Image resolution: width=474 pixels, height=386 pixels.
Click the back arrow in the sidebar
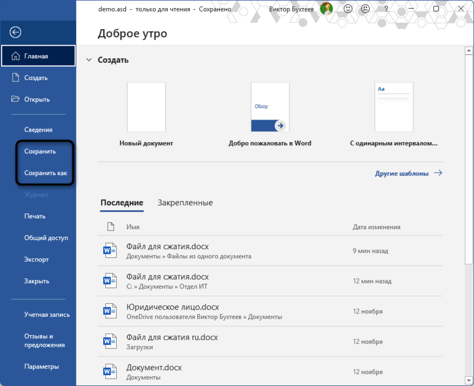pyautogui.click(x=15, y=31)
